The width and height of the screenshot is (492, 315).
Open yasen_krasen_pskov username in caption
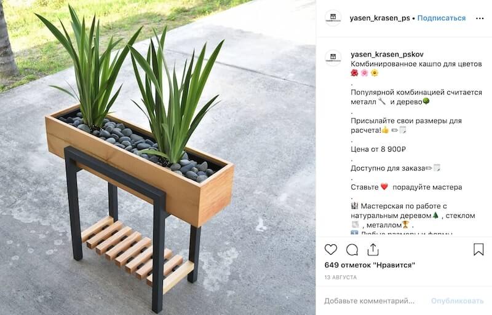[387, 54]
